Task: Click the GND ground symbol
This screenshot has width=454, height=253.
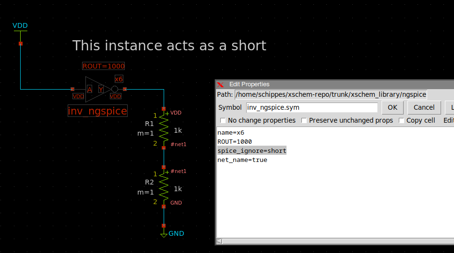Action: pos(164,234)
